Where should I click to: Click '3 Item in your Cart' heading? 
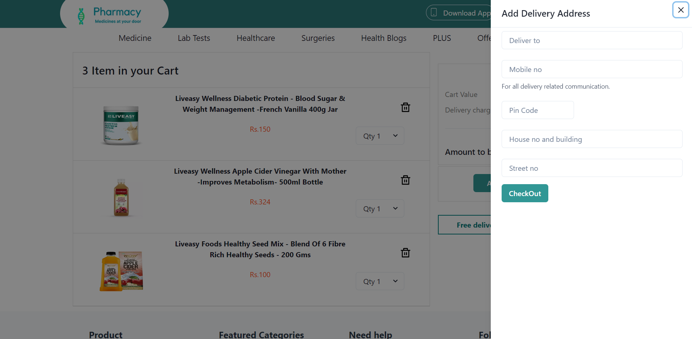click(x=130, y=71)
